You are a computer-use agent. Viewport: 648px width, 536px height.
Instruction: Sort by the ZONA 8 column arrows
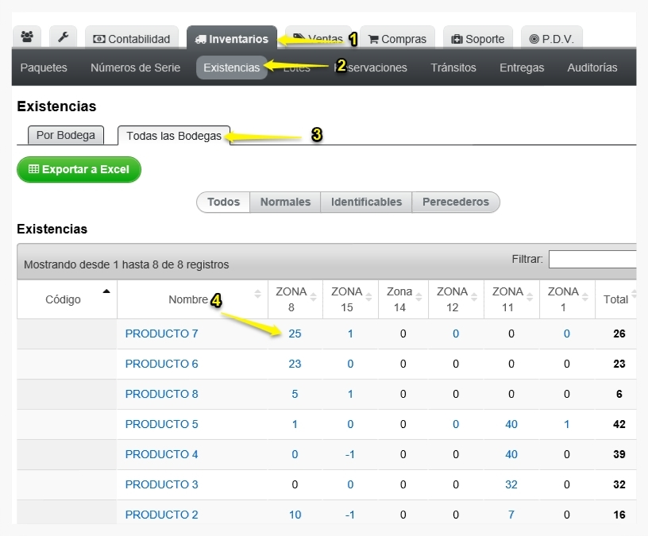(x=313, y=297)
